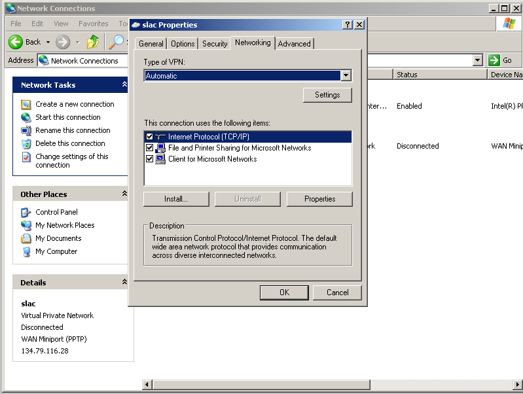Viewport: 523px width, 394px height.
Task: Switch to the General tab
Action: point(151,44)
